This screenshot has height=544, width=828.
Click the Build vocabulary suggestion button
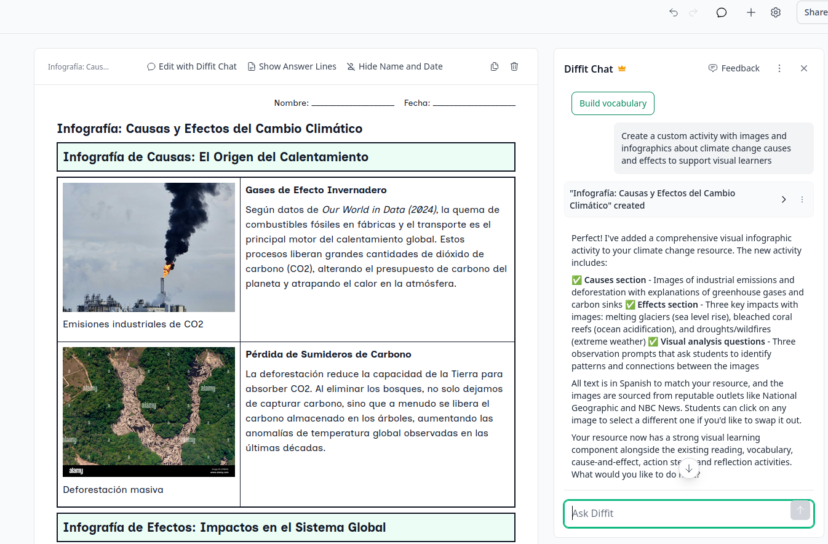coord(613,103)
